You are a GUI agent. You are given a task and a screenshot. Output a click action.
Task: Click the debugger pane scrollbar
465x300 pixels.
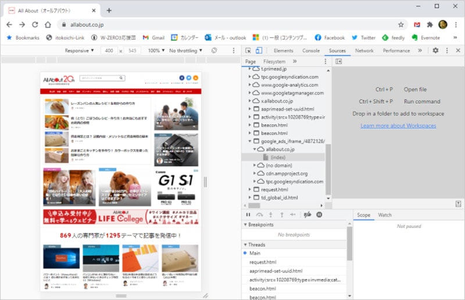click(x=349, y=244)
